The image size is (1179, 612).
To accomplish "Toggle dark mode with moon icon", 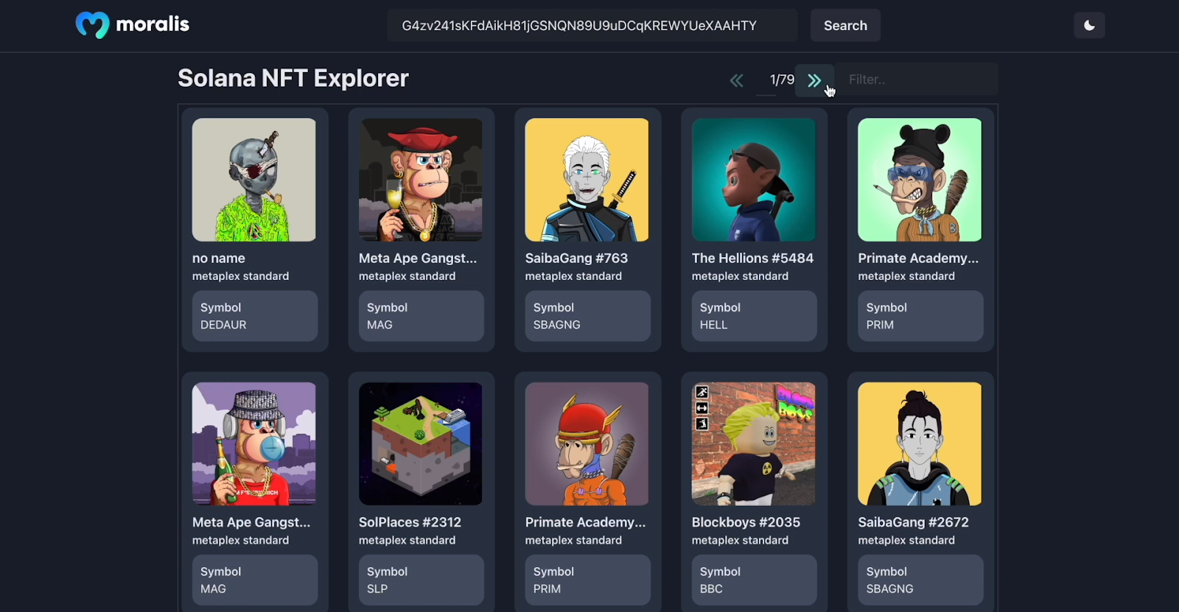I will click(x=1089, y=26).
